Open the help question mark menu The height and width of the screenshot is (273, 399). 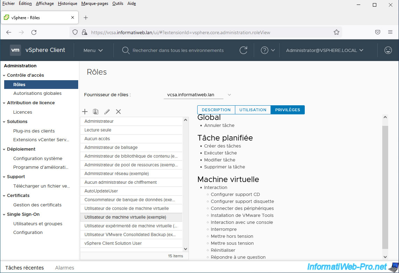[x=268, y=50]
